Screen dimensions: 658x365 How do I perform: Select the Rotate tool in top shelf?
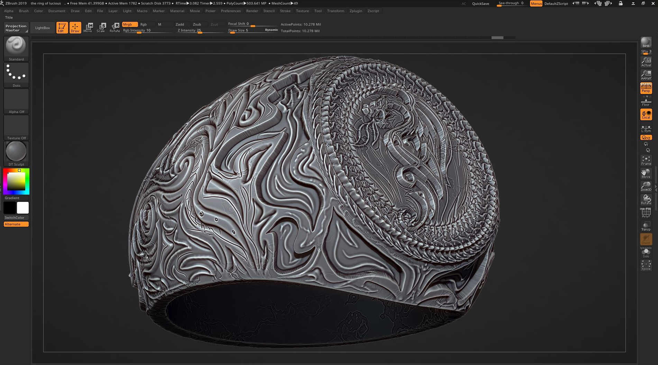coord(115,28)
